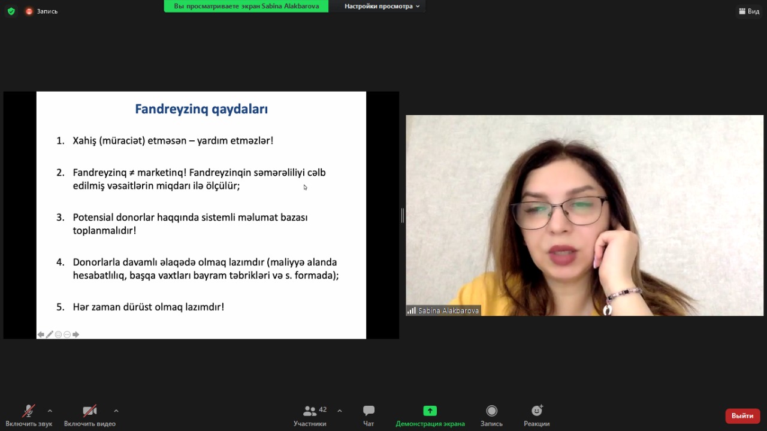This screenshot has height=431, width=767.
Task: Open the Чат chat panel
Action: (x=369, y=415)
